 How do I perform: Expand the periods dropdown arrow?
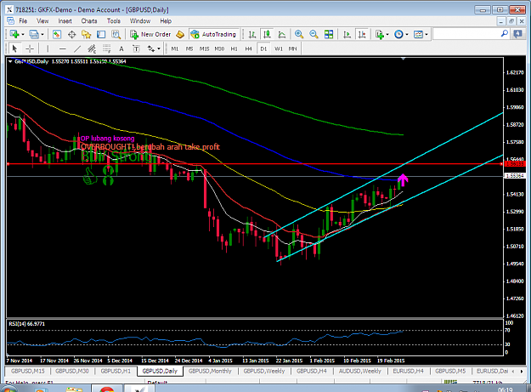coord(407,35)
